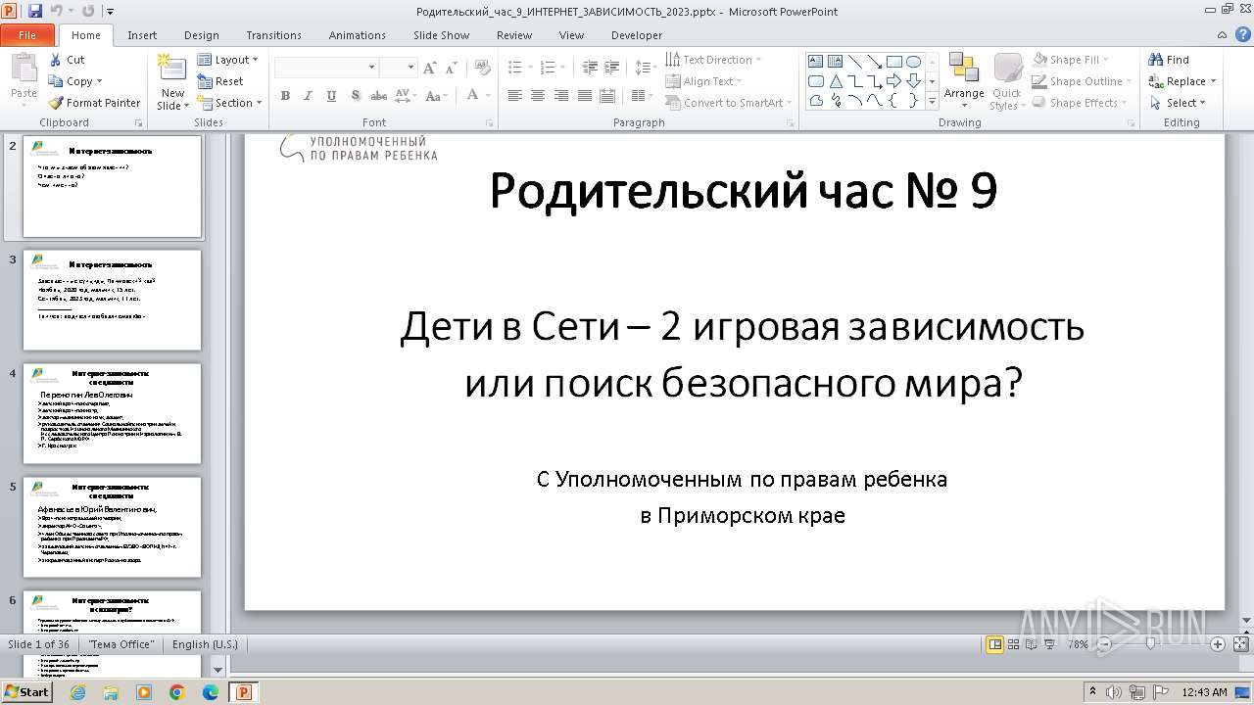Decrease the list indent level

[x=590, y=68]
